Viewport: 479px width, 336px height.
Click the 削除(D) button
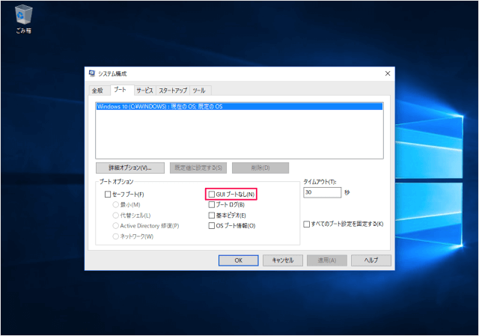[260, 168]
